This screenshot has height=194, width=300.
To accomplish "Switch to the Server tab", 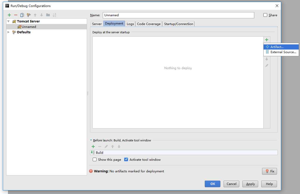I will (97, 24).
